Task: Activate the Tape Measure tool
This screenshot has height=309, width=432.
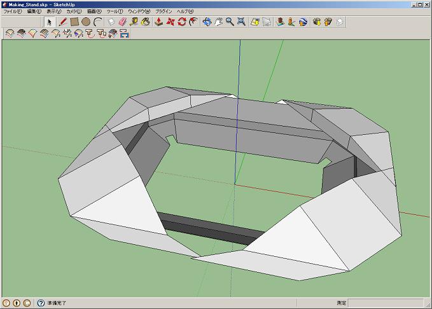Action: pos(134,22)
